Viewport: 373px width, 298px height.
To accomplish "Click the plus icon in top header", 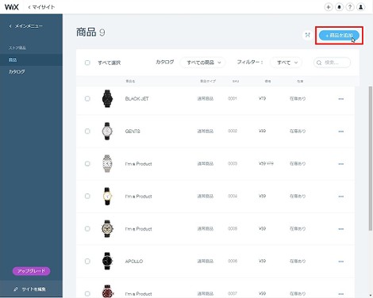I will 329,7.
